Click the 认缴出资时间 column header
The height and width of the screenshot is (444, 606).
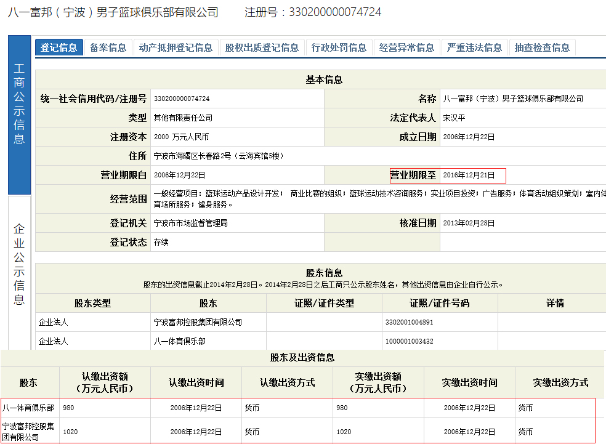[196, 382]
